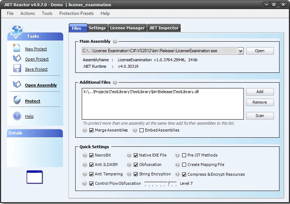Click the blue Help question mark icon
290x204 pixels.
point(17,116)
